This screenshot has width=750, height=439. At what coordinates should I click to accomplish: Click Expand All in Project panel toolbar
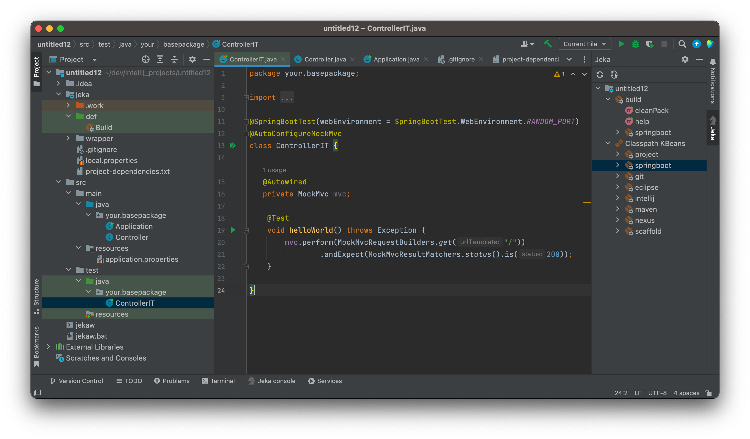click(x=160, y=60)
